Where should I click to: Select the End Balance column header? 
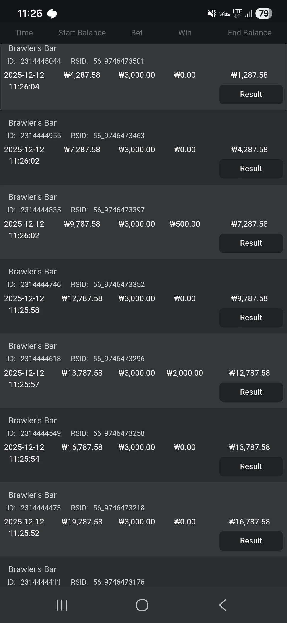click(250, 33)
